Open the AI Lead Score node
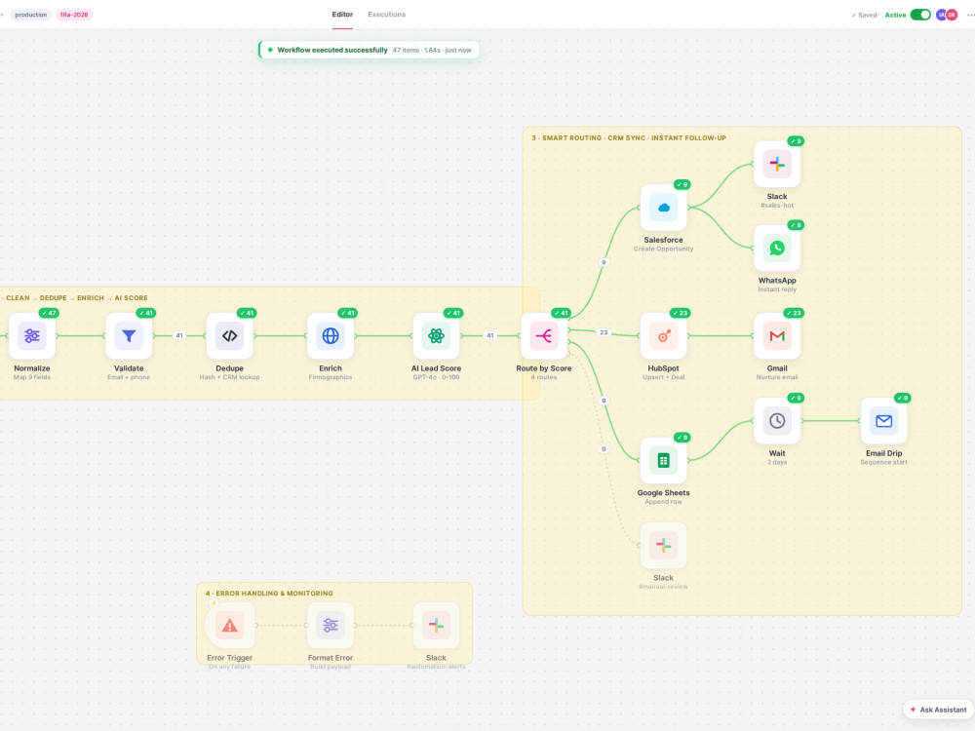 point(436,335)
